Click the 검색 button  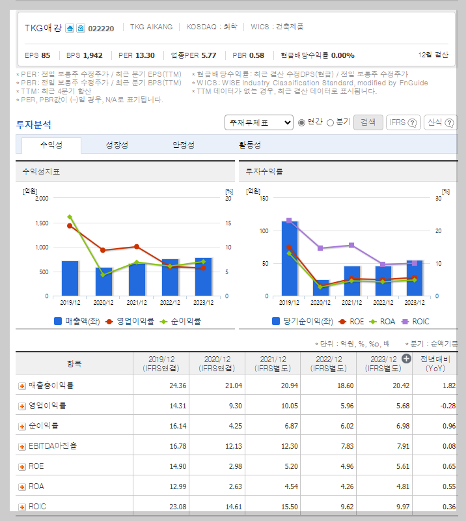point(368,122)
